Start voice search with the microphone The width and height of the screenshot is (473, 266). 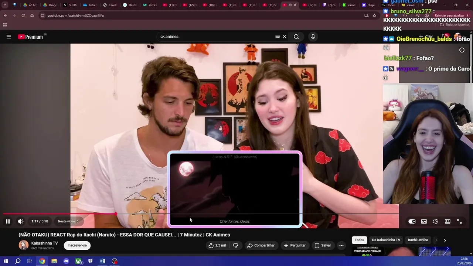pyautogui.click(x=313, y=37)
